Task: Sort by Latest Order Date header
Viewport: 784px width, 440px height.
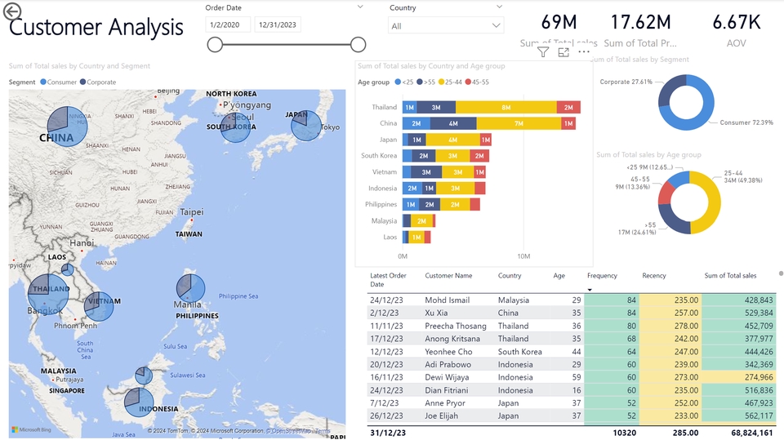Action: click(388, 279)
